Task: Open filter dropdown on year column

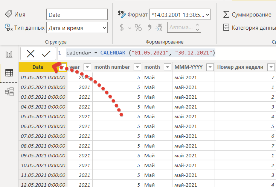Action: click(87, 67)
